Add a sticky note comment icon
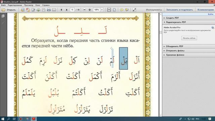Screen dimensions: 215x121 pos(122,10)
